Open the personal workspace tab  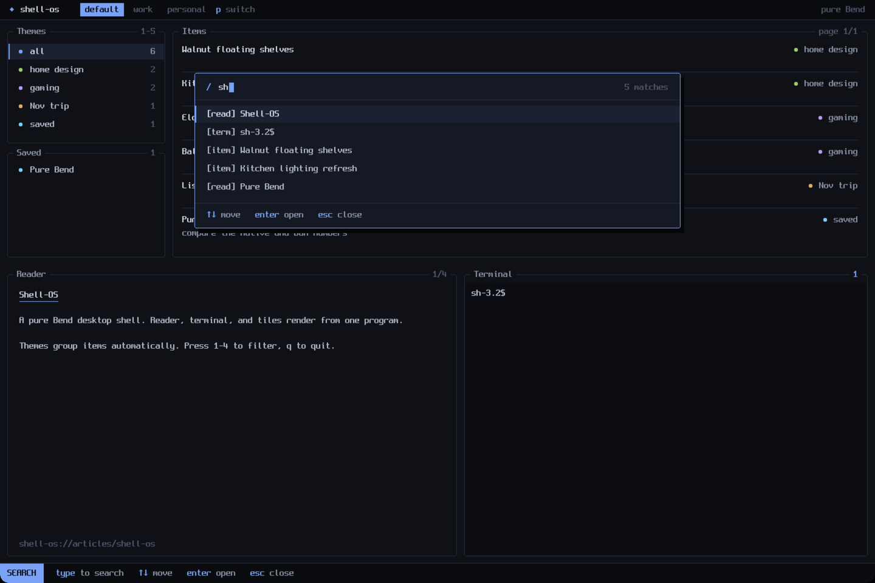pos(186,10)
